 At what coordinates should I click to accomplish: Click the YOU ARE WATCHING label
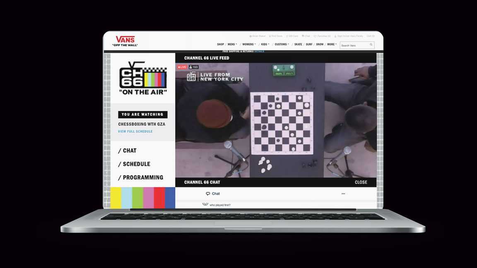[143, 115]
